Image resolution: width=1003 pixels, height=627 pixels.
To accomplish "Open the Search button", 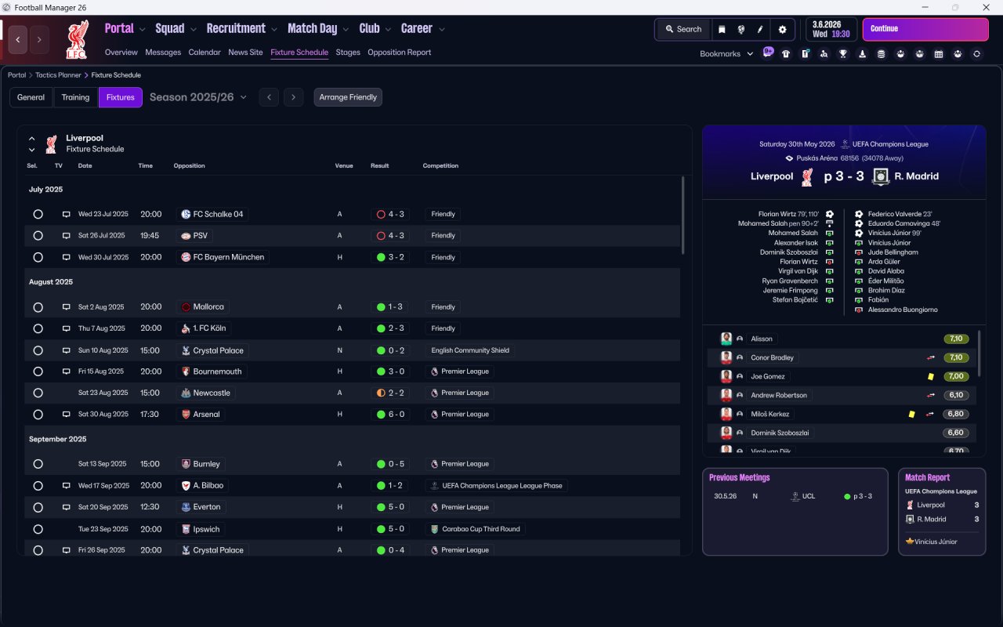I will tap(683, 29).
